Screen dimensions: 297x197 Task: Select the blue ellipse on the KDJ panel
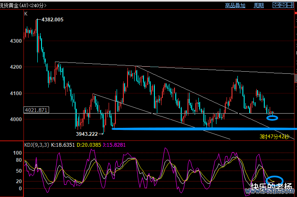[274, 180]
